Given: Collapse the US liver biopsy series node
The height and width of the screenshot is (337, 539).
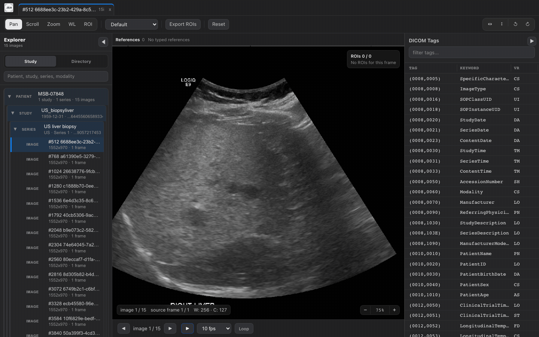Looking at the screenshot, I should click(x=15, y=129).
